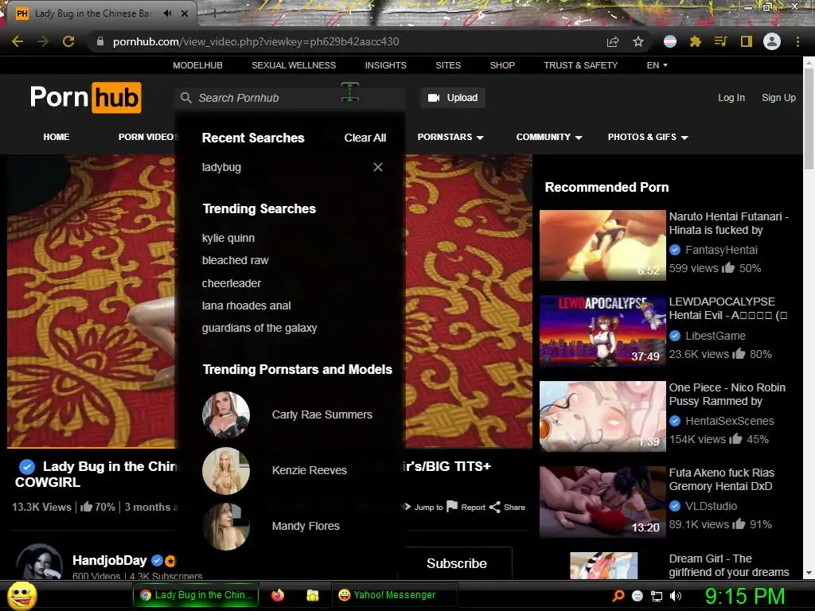The image size is (815, 611).
Task: Select 'bleached raw' trending search
Action: (x=235, y=260)
